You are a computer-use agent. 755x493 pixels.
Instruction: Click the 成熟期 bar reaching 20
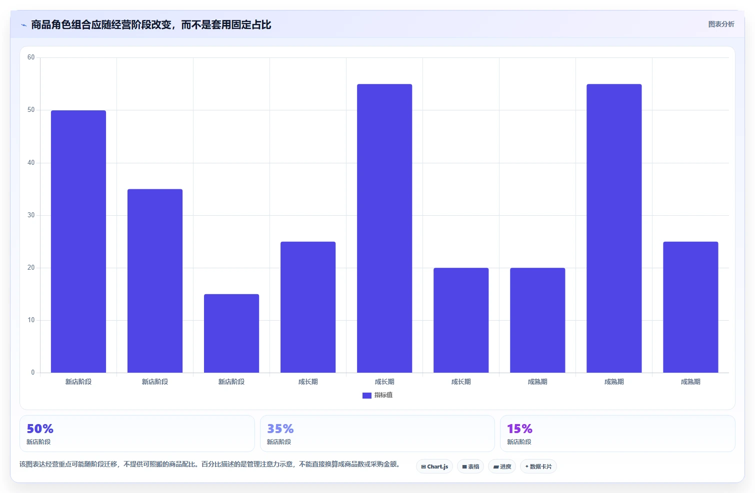[537, 320]
